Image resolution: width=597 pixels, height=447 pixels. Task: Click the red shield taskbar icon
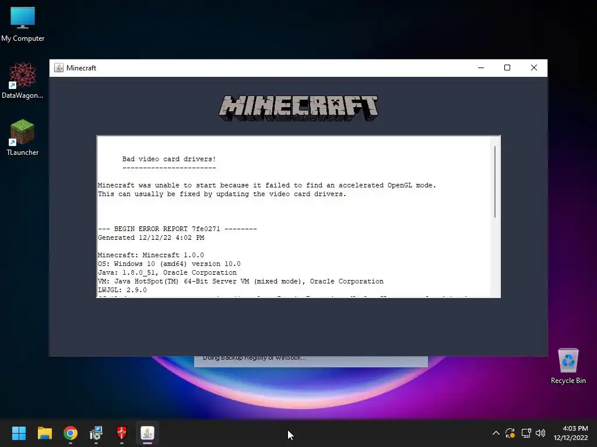coord(121,433)
